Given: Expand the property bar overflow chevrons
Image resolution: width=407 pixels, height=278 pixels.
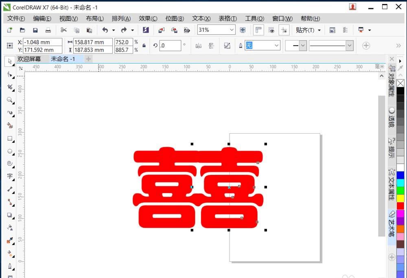Looking at the screenshot, I should [x=398, y=46].
